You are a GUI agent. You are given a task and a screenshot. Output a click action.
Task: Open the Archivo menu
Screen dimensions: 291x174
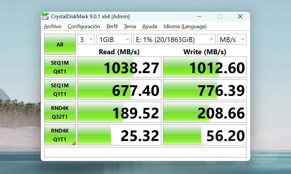point(53,26)
